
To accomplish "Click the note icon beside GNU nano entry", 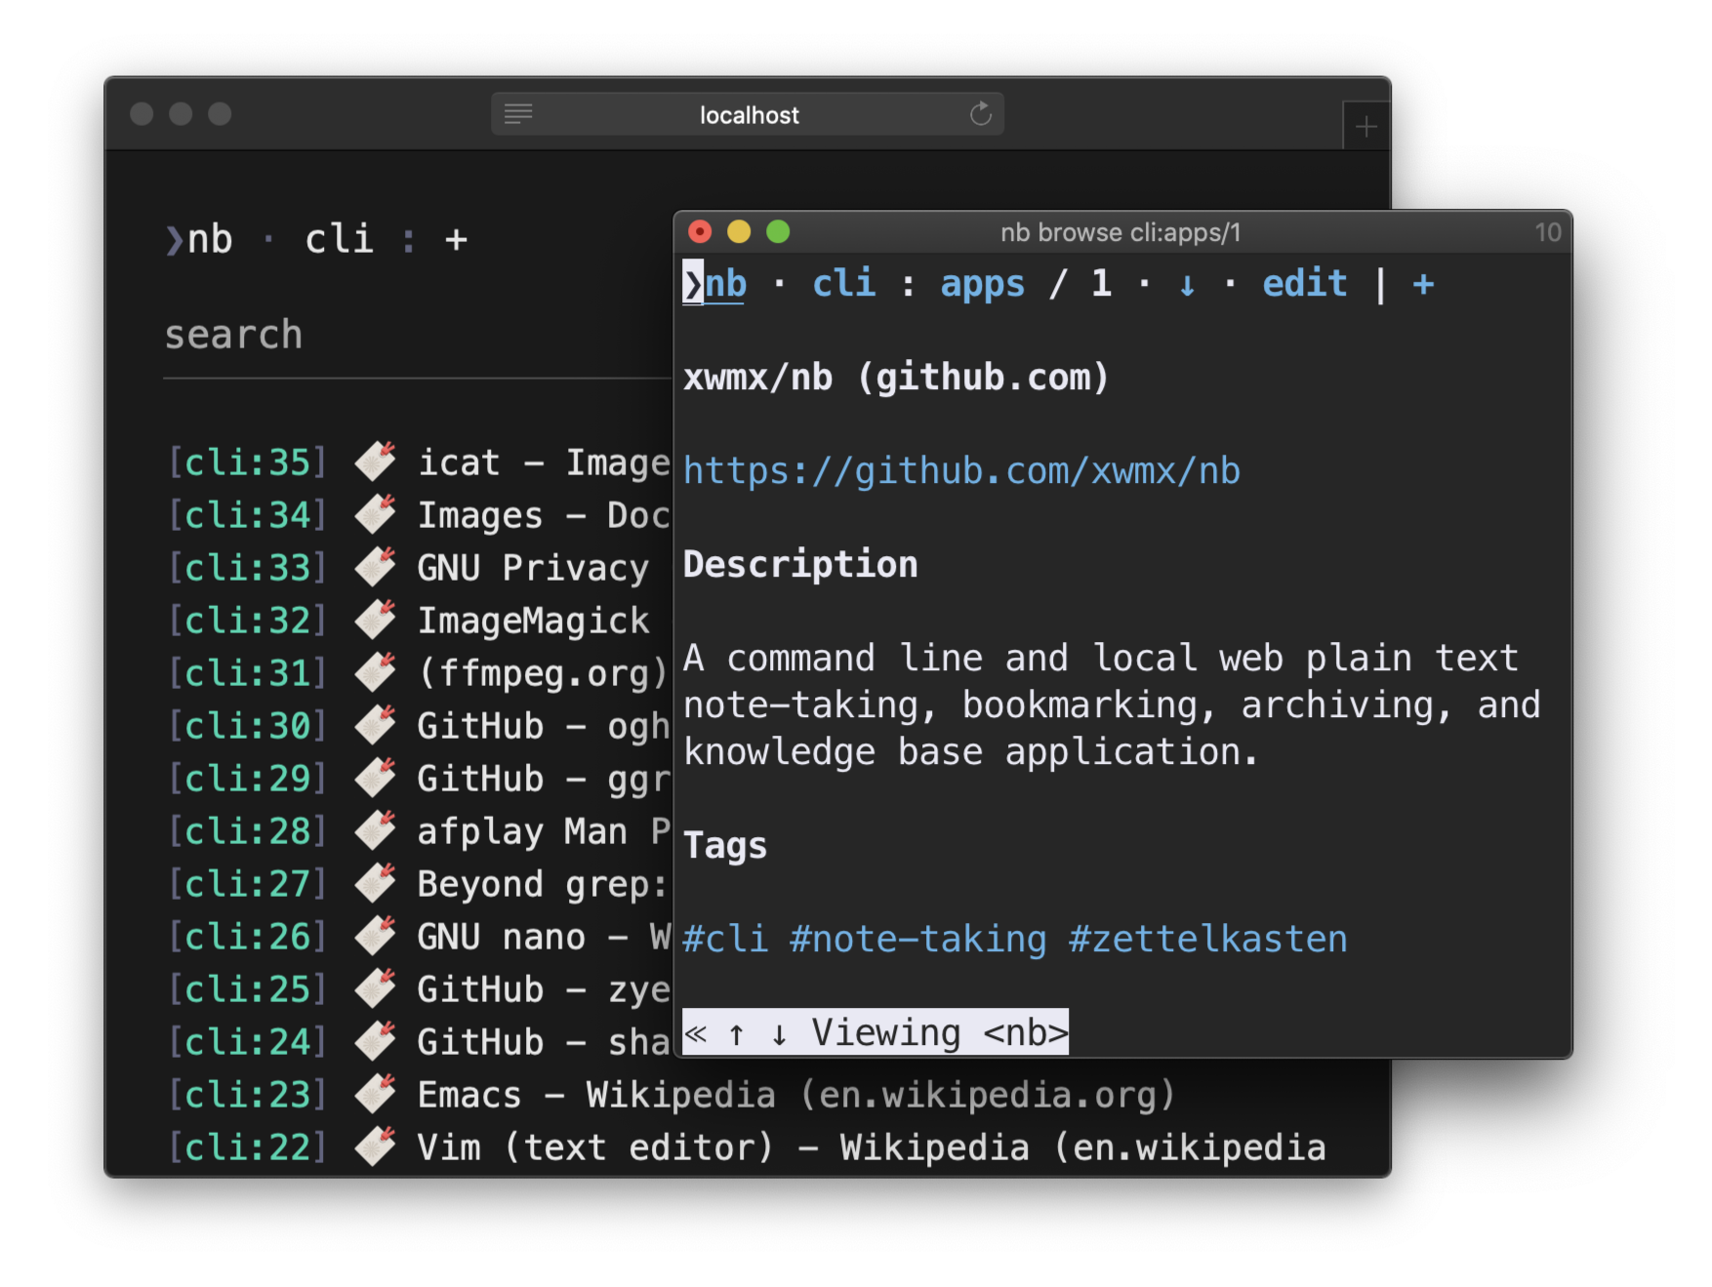I will pyautogui.click(x=374, y=935).
